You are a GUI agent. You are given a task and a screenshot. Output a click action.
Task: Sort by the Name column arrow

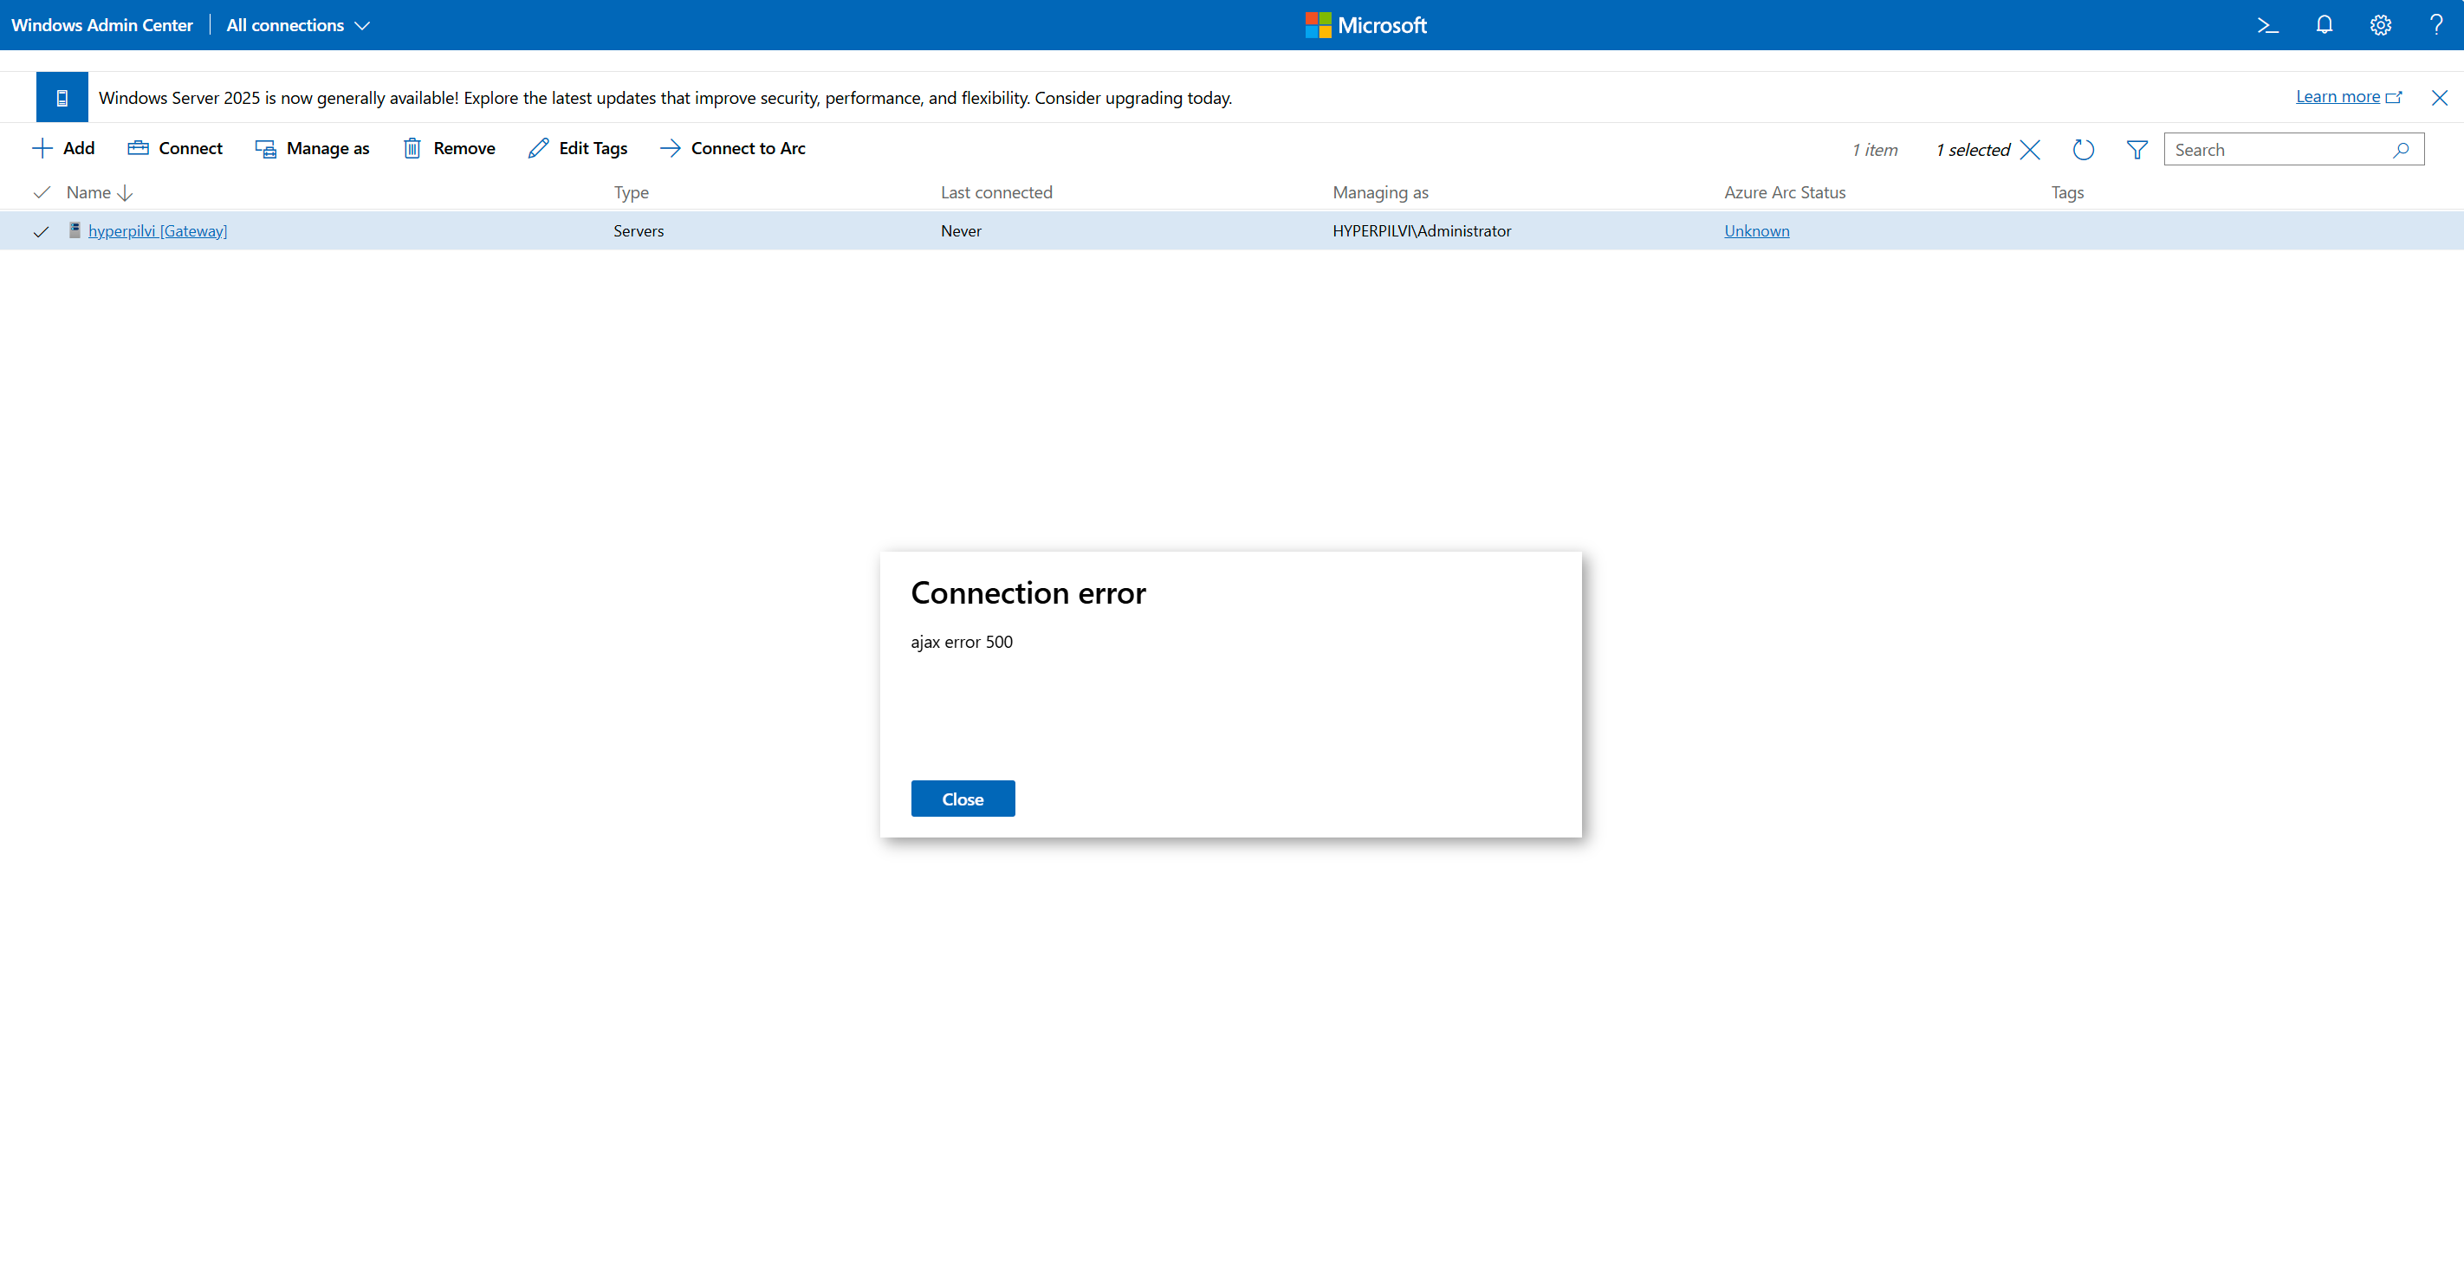pos(125,193)
